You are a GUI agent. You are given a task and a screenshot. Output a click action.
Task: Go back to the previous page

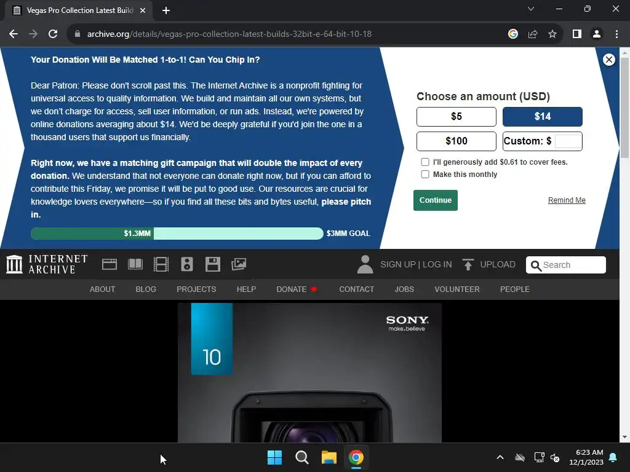click(x=14, y=34)
